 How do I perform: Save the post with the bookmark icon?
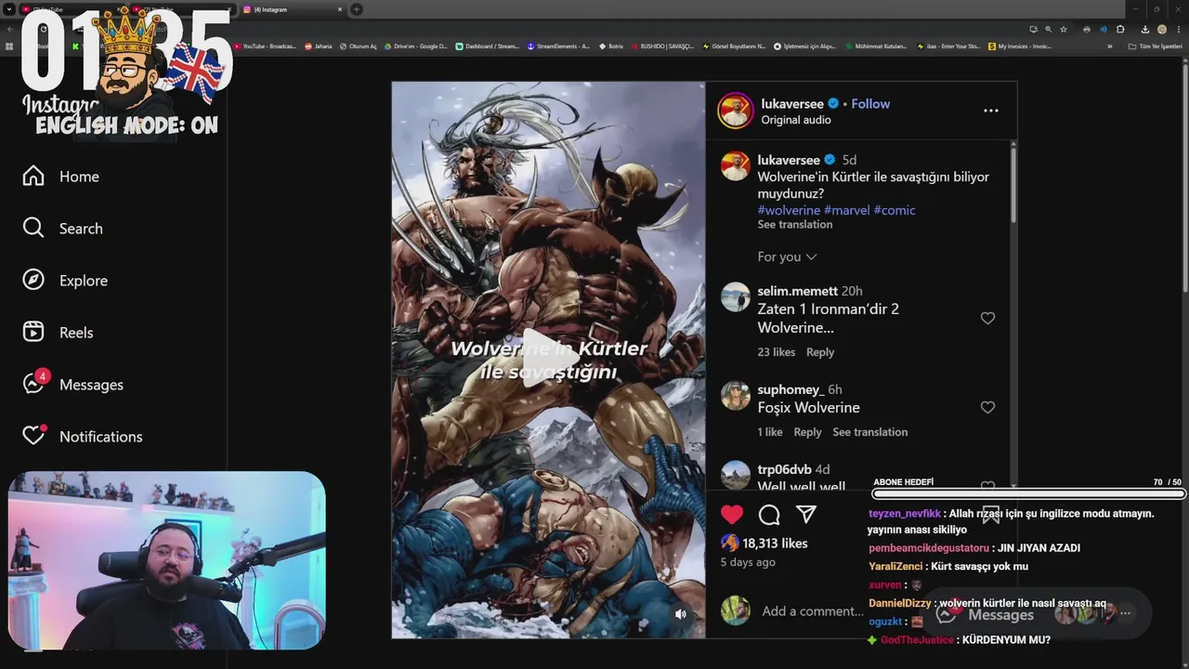[x=990, y=515]
